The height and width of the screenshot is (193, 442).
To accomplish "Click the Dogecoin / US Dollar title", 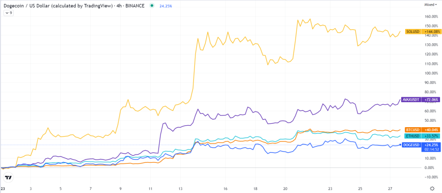I will (28, 5).
